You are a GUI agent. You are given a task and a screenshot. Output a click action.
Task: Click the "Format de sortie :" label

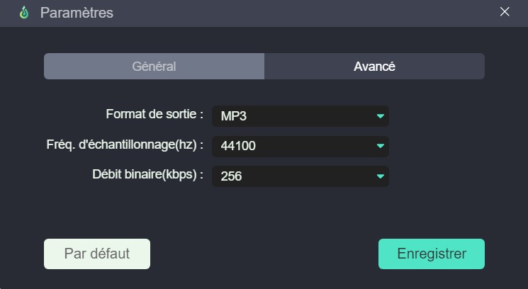tap(155, 114)
